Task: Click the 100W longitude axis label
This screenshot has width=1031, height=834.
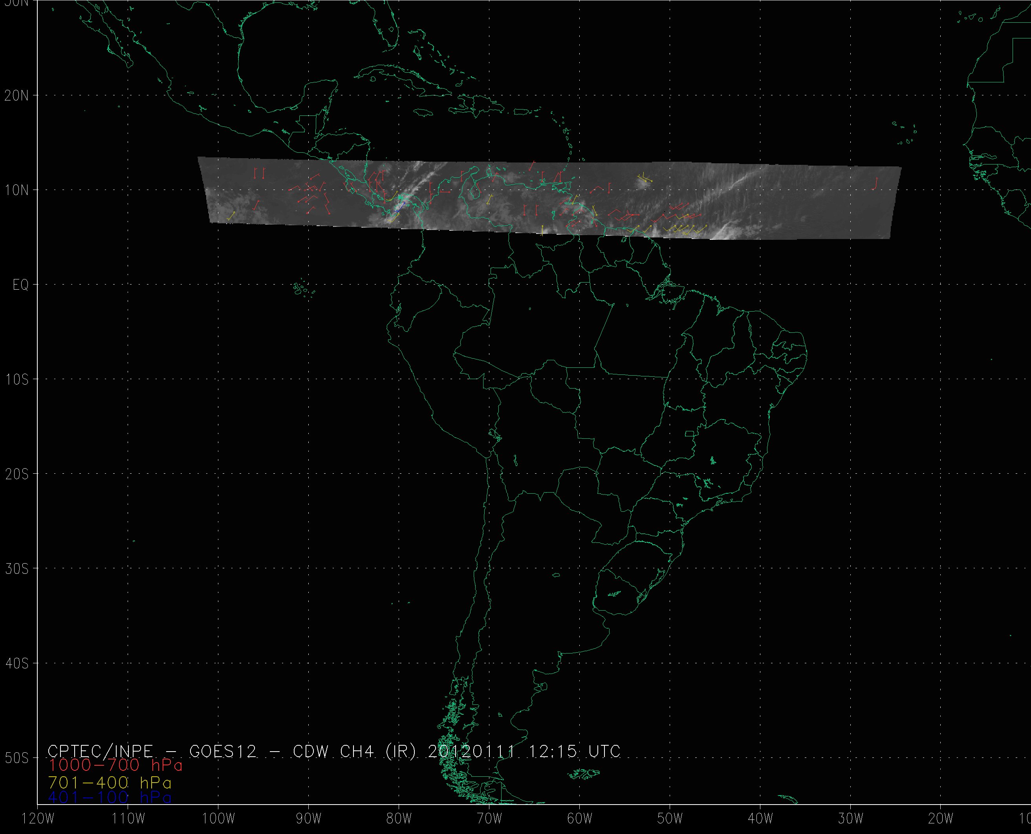Action: pyautogui.click(x=218, y=819)
